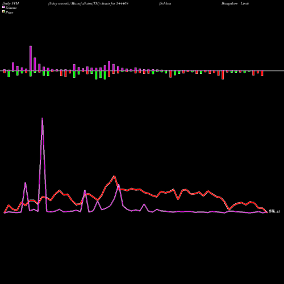Click the tallest magenta volume bar
284x284 pixels.
pos(31,59)
